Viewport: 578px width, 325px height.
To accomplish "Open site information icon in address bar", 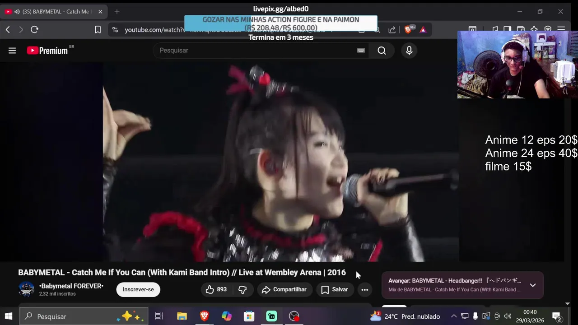I will pyautogui.click(x=115, y=30).
